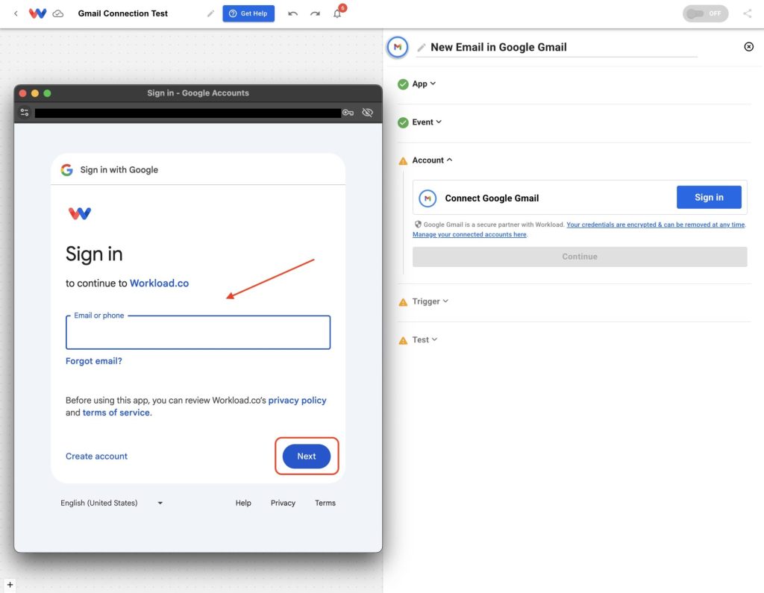764x593 pixels.
Task: Click the crossed-out eye icon in popup toolbar
Action: pos(367,113)
